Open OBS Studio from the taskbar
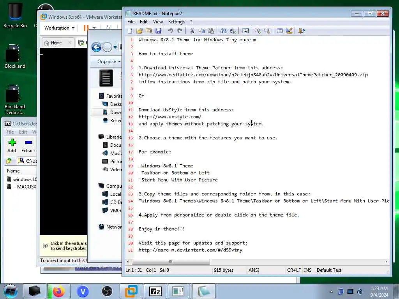Viewport: 399px width, 299px height. 107,291
